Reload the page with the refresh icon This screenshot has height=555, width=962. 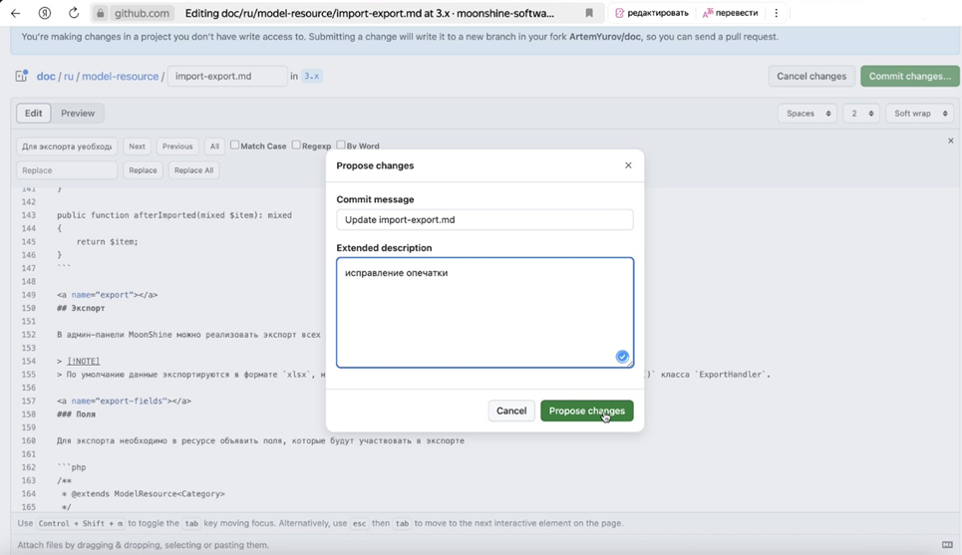[x=74, y=13]
